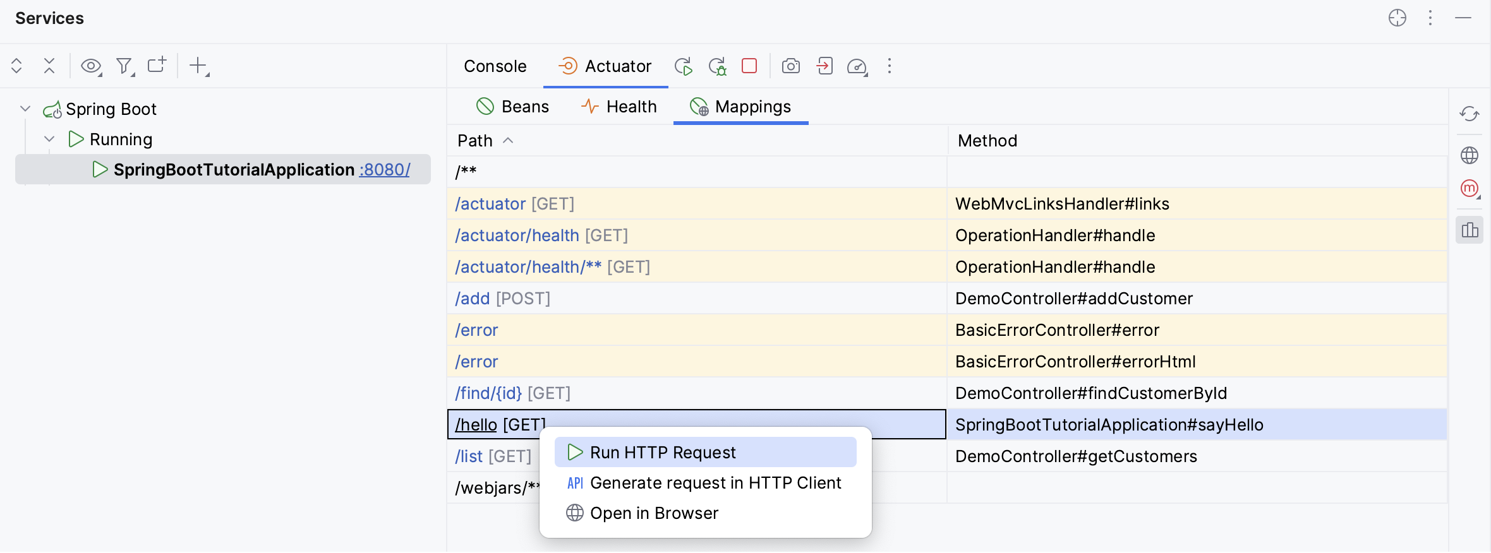Click the Services crosshair locate icon
This screenshot has height=553, width=1491.
(1397, 18)
